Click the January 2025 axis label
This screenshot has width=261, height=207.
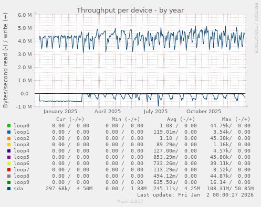click(x=60, y=112)
